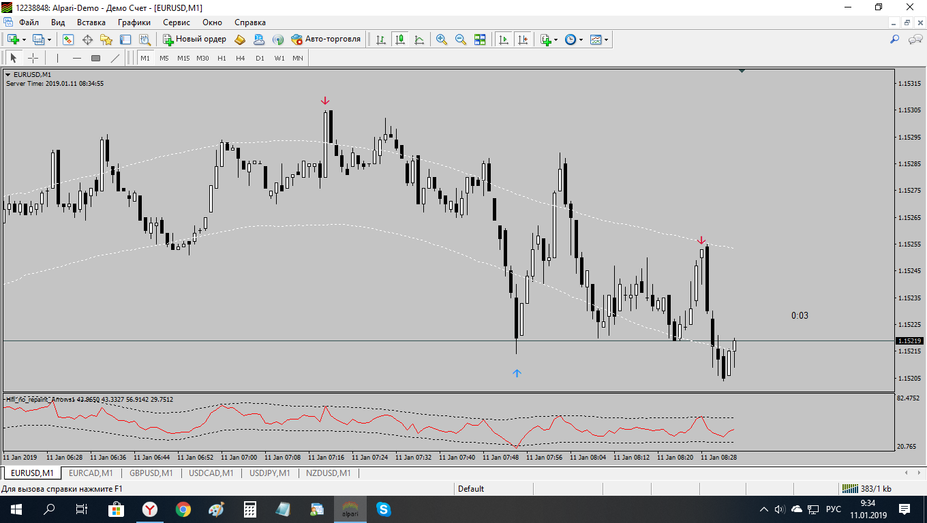Select the cursor arrow tool
This screenshot has height=523, width=927.
tap(14, 58)
